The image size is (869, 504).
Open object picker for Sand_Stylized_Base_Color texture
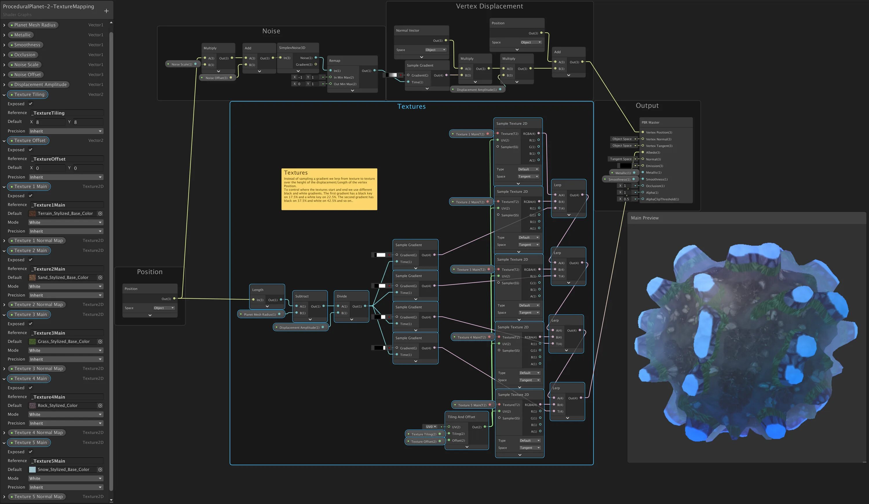pos(100,278)
